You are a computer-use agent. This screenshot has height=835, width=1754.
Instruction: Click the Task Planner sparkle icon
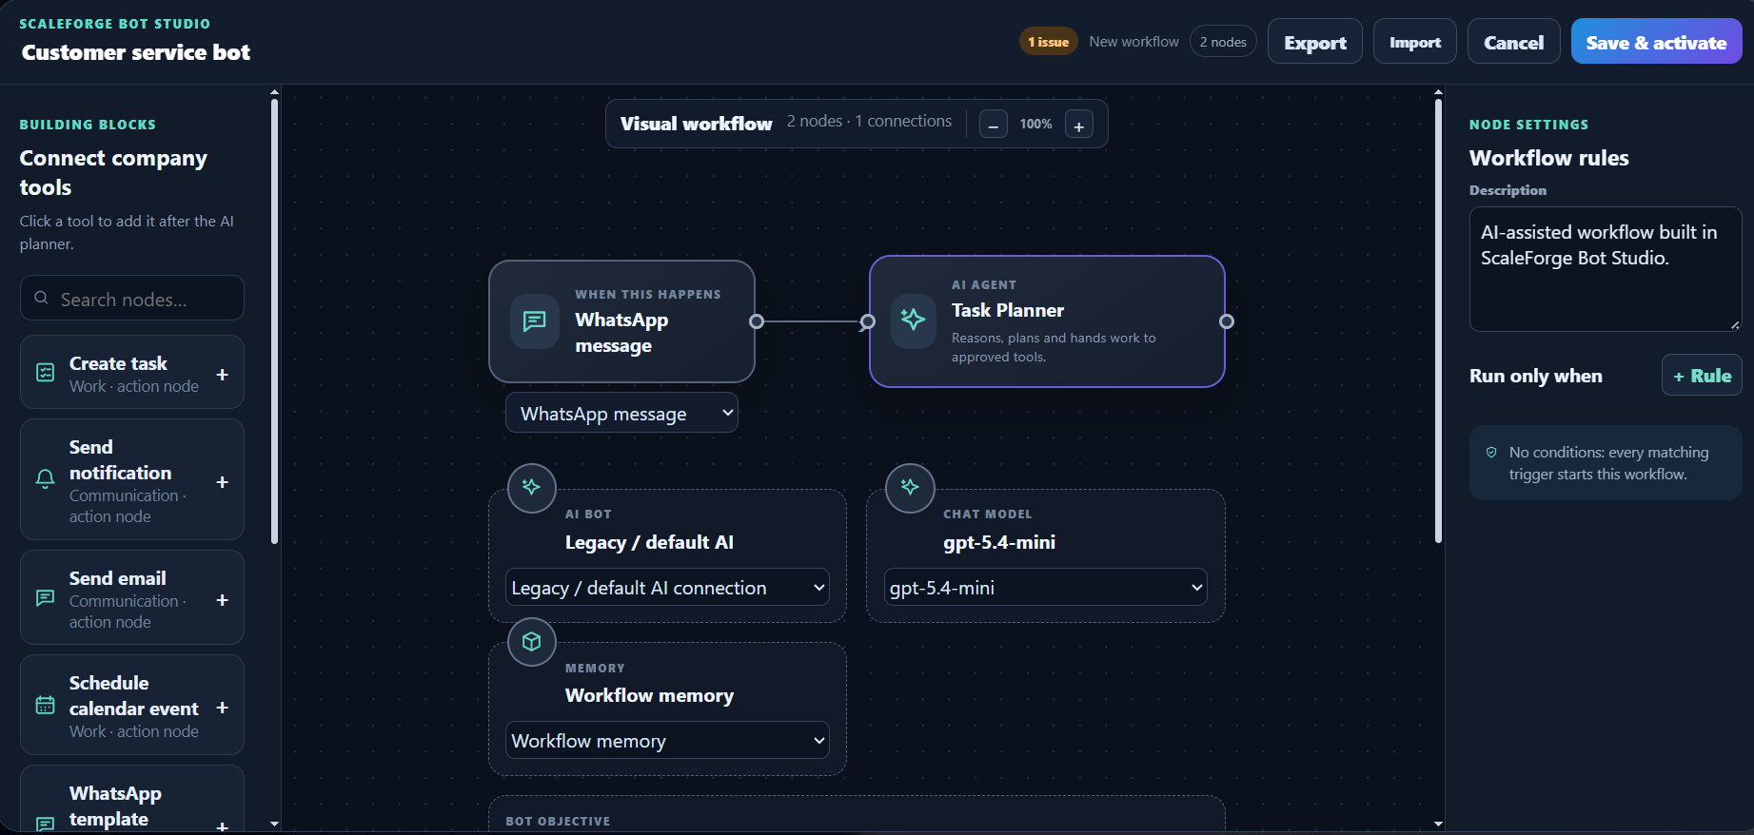point(913,320)
